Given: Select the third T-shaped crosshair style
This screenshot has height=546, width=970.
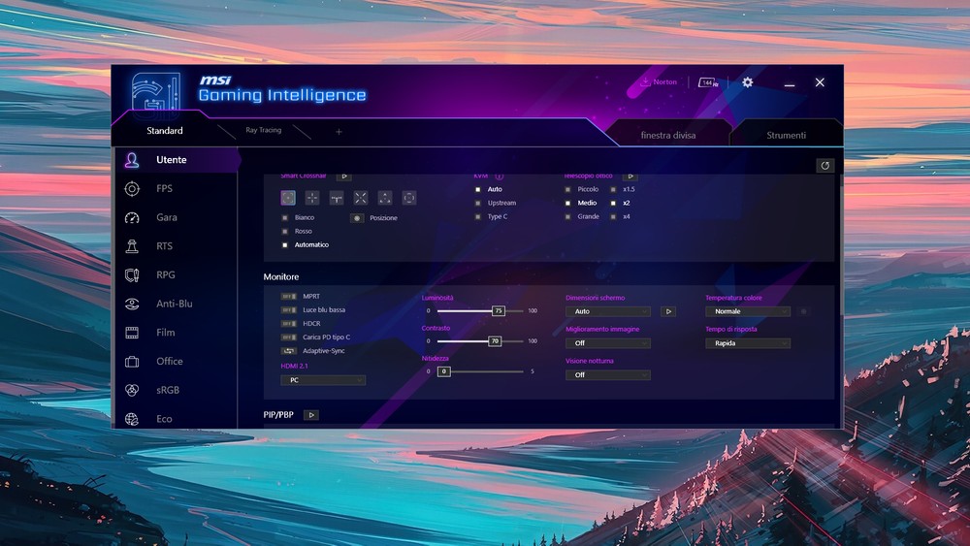Looking at the screenshot, I should pos(337,198).
